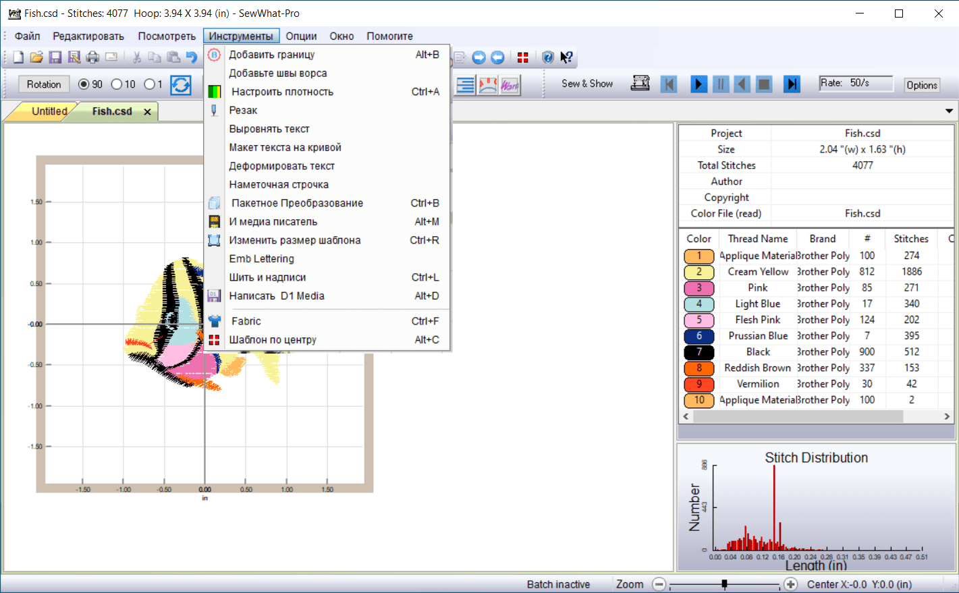Select the 10 degree rotation option
This screenshot has width=959, height=593.
[117, 84]
